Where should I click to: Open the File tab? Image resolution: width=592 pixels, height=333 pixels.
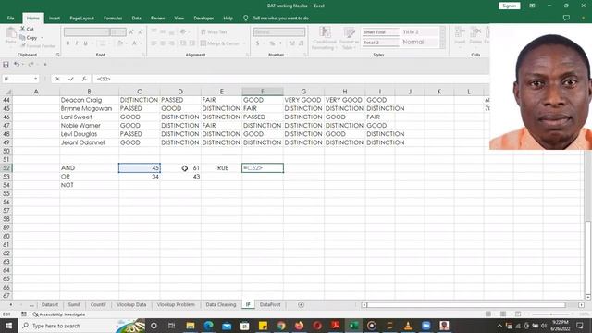click(10, 18)
